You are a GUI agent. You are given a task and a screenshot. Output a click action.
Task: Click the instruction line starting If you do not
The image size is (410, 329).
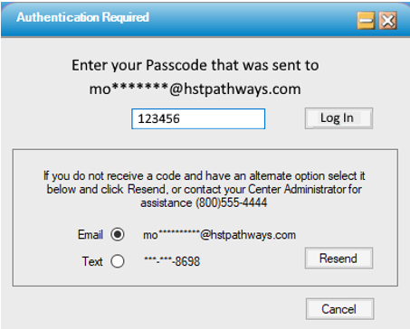pos(204,175)
